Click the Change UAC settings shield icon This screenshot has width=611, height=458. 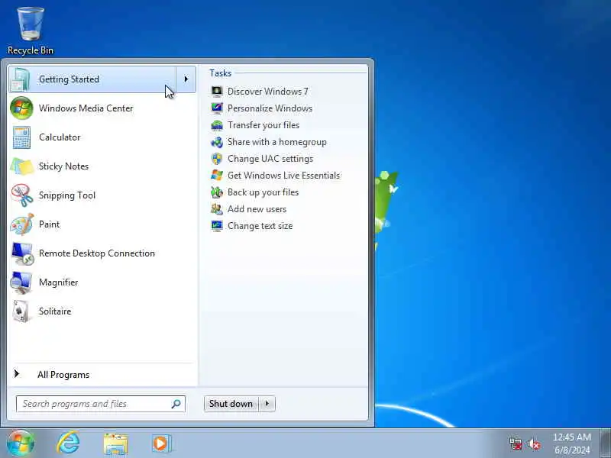[x=217, y=159]
